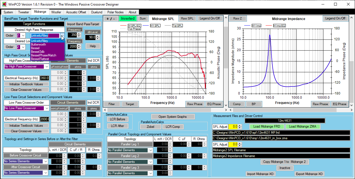355x179 pixels.
Task: Click the Export Midrange XO button
Action: (309, 174)
